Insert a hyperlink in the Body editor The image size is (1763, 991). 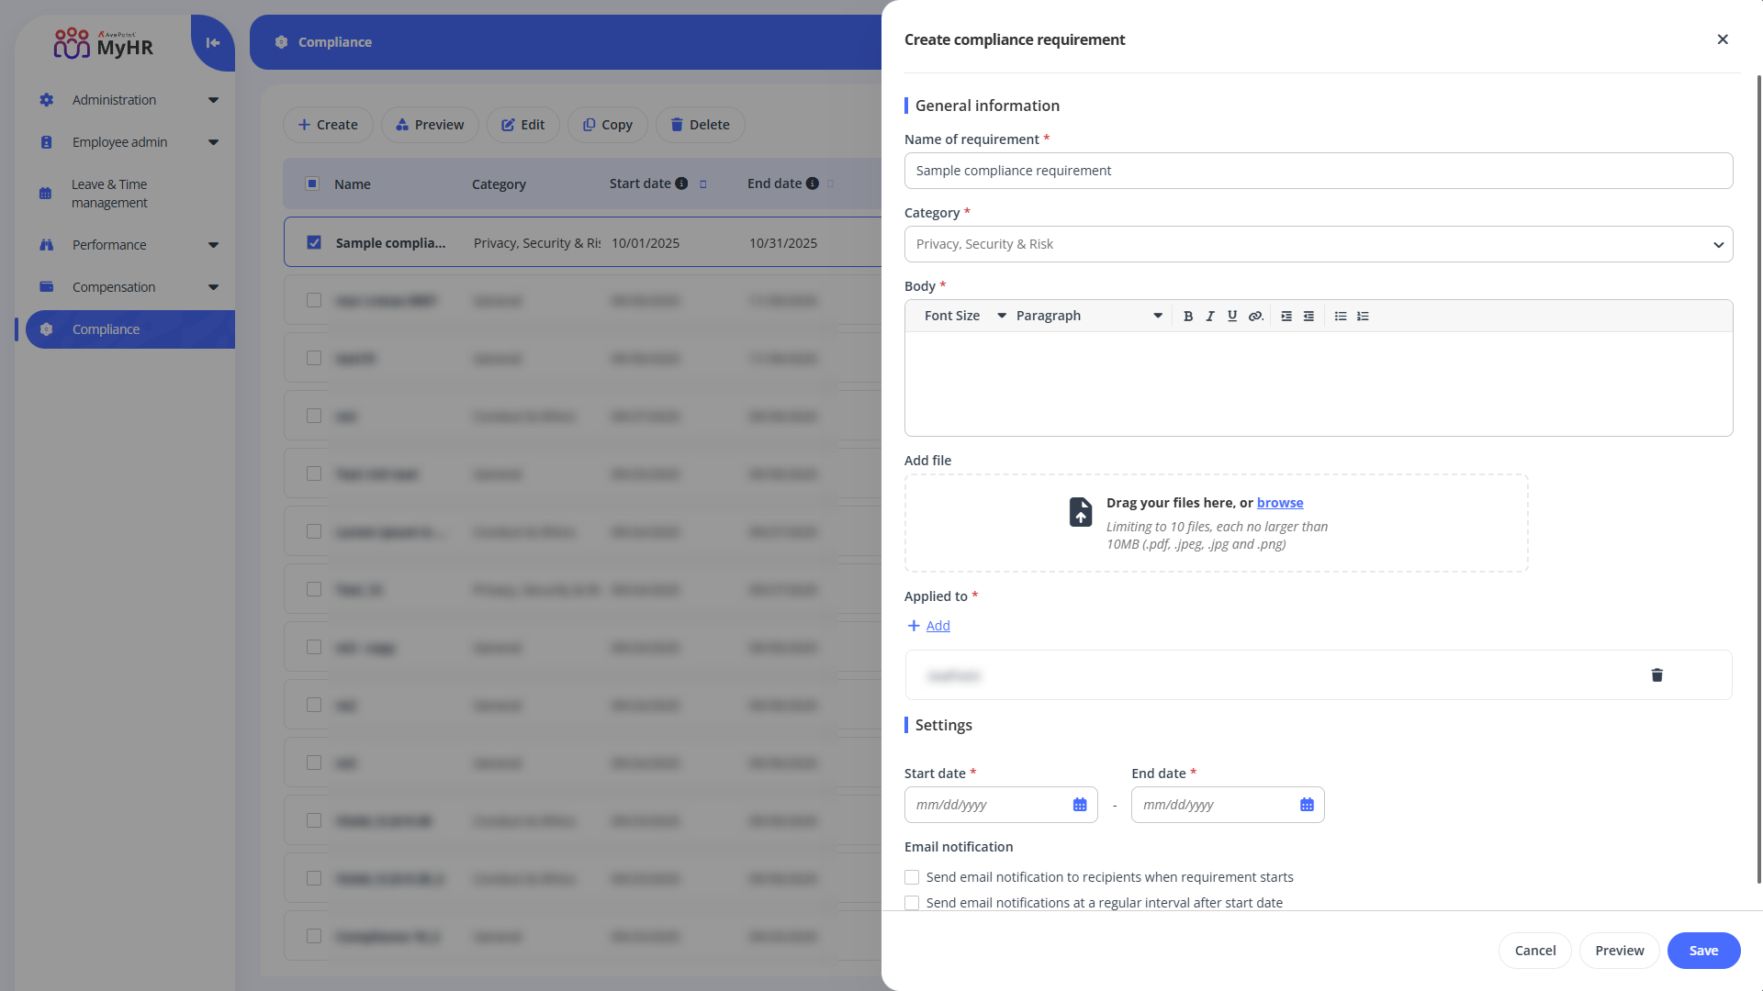tap(1255, 316)
